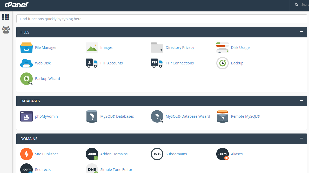
Task: Open the MySQL Database Wizard icon
Action: pos(157,116)
